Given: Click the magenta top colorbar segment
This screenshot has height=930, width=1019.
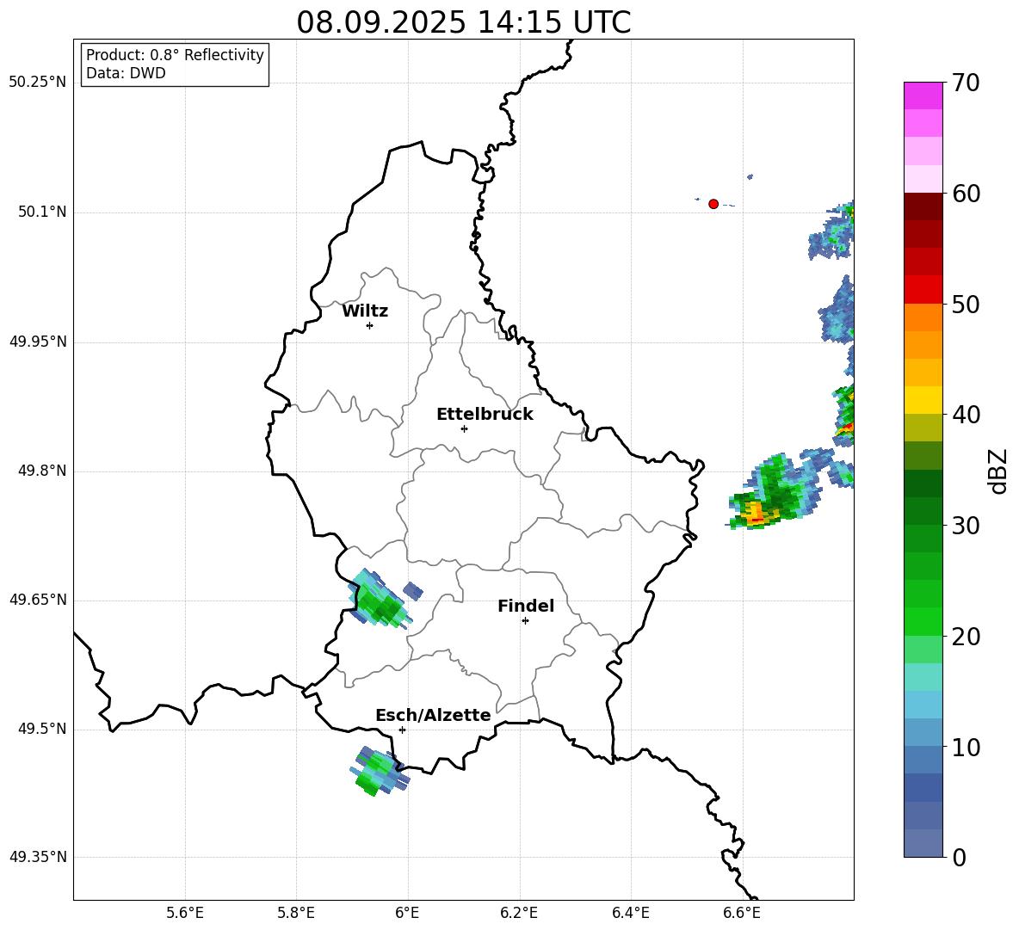Looking at the screenshot, I should [923, 96].
